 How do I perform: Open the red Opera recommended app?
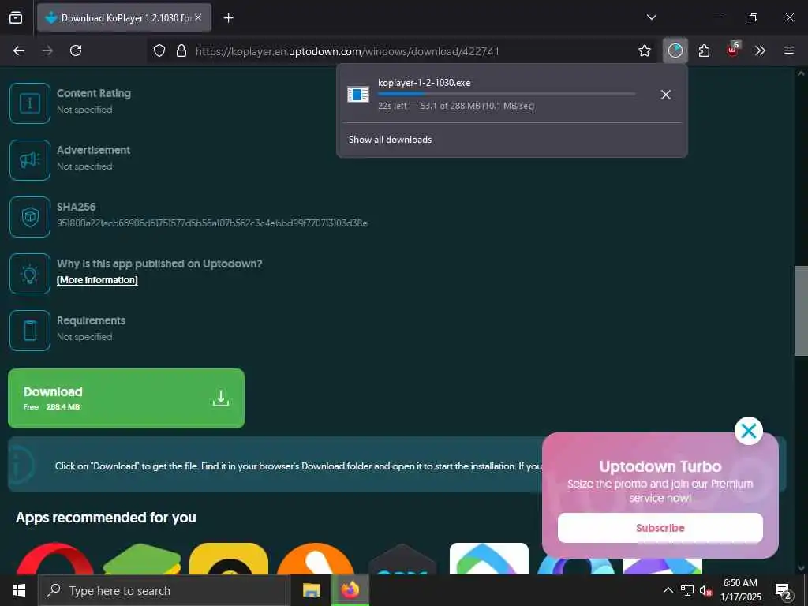(55, 559)
